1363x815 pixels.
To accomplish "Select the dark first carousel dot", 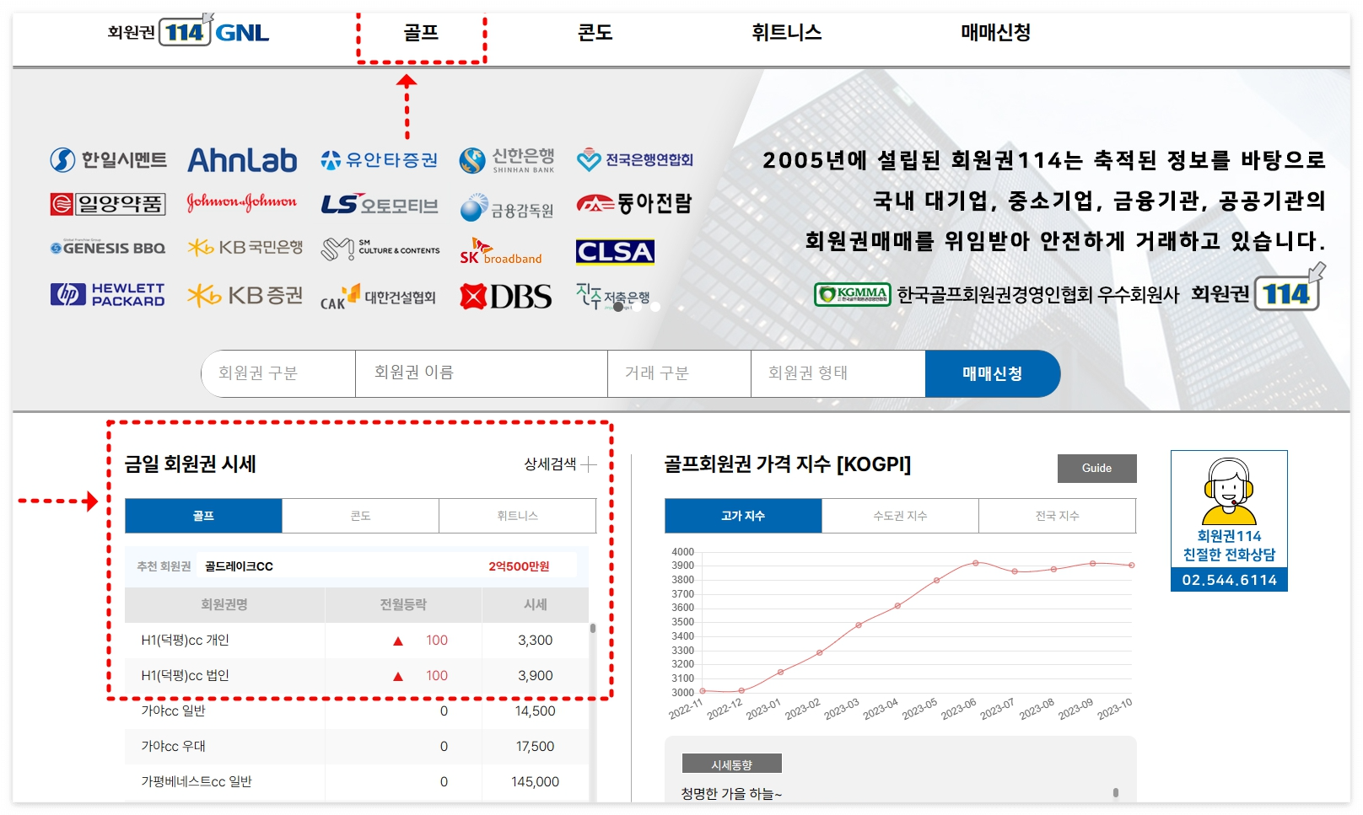I will coord(618,307).
